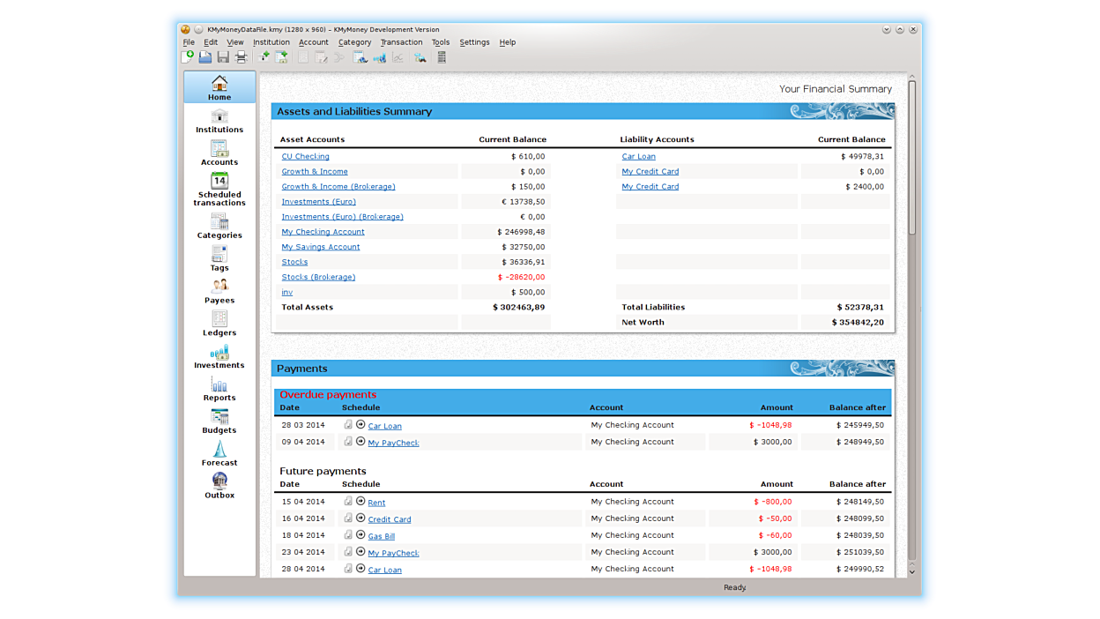Open the Transaction menu
Image resolution: width=1100 pixels, height=619 pixels.
coord(401,42)
